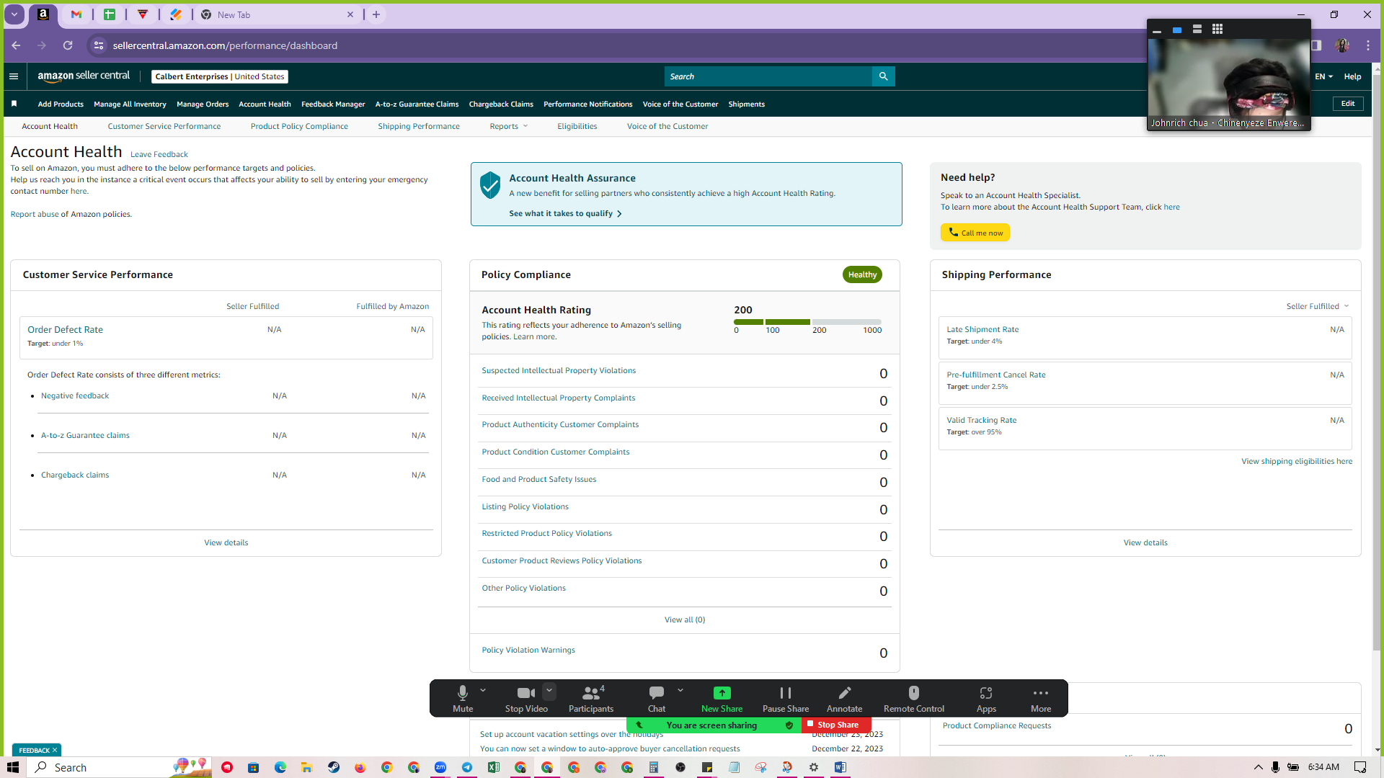
Task: Click the Leave Feedback link
Action: [159, 154]
